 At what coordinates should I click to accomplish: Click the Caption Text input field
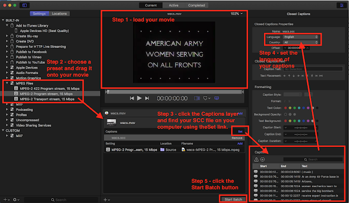[312, 69]
